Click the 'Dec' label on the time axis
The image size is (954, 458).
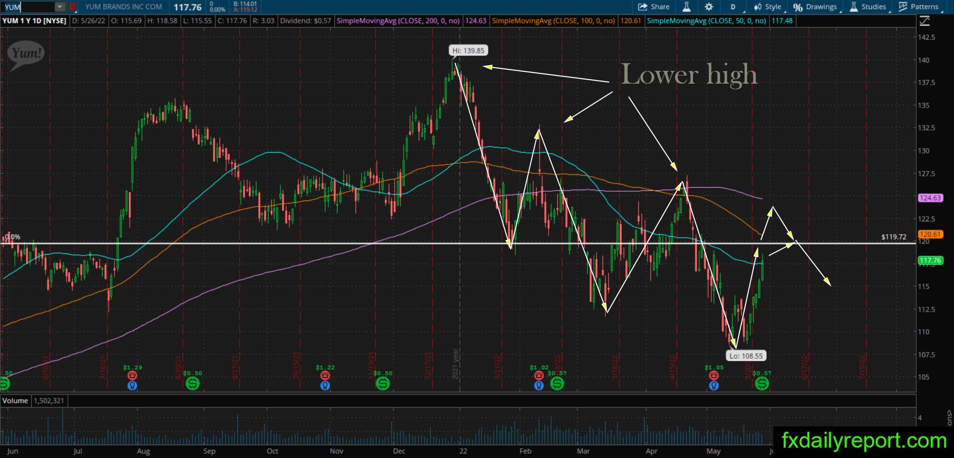tap(399, 451)
